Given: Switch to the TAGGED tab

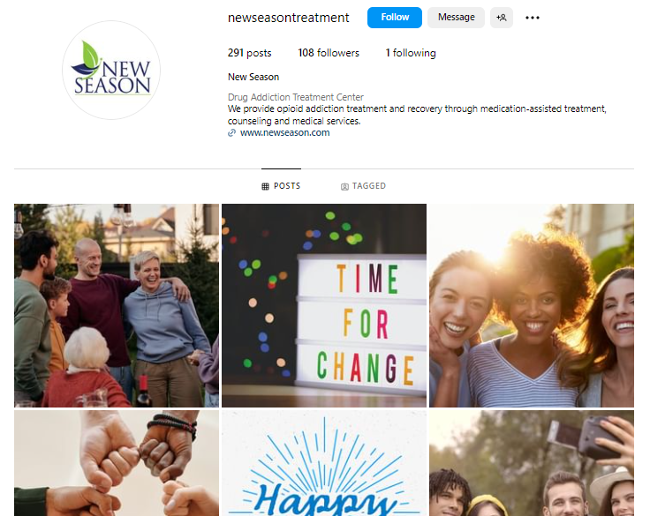Looking at the screenshot, I should tap(363, 186).
